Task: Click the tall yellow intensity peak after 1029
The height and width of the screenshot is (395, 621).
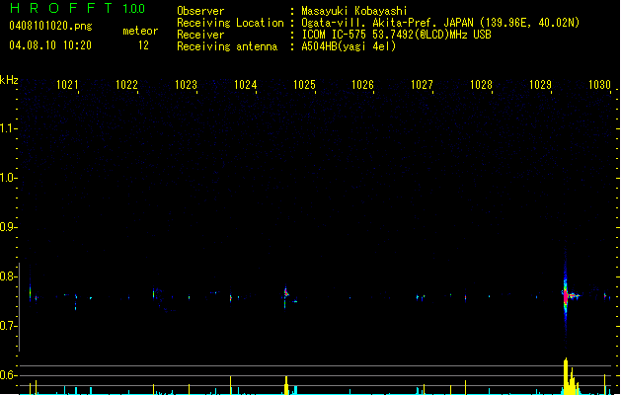Action: [567, 376]
